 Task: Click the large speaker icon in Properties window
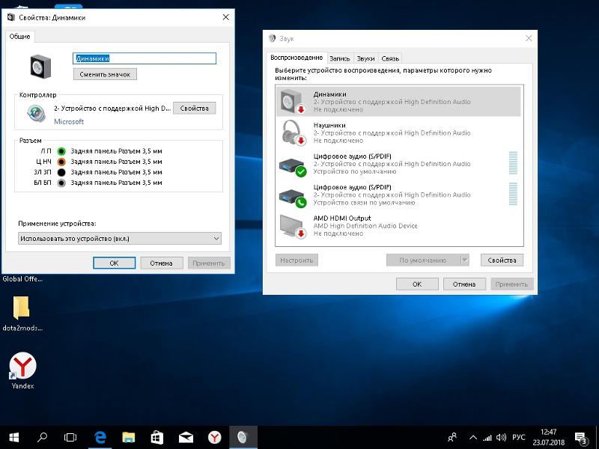[40, 67]
